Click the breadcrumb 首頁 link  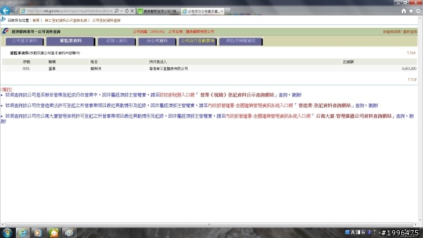[36, 20]
